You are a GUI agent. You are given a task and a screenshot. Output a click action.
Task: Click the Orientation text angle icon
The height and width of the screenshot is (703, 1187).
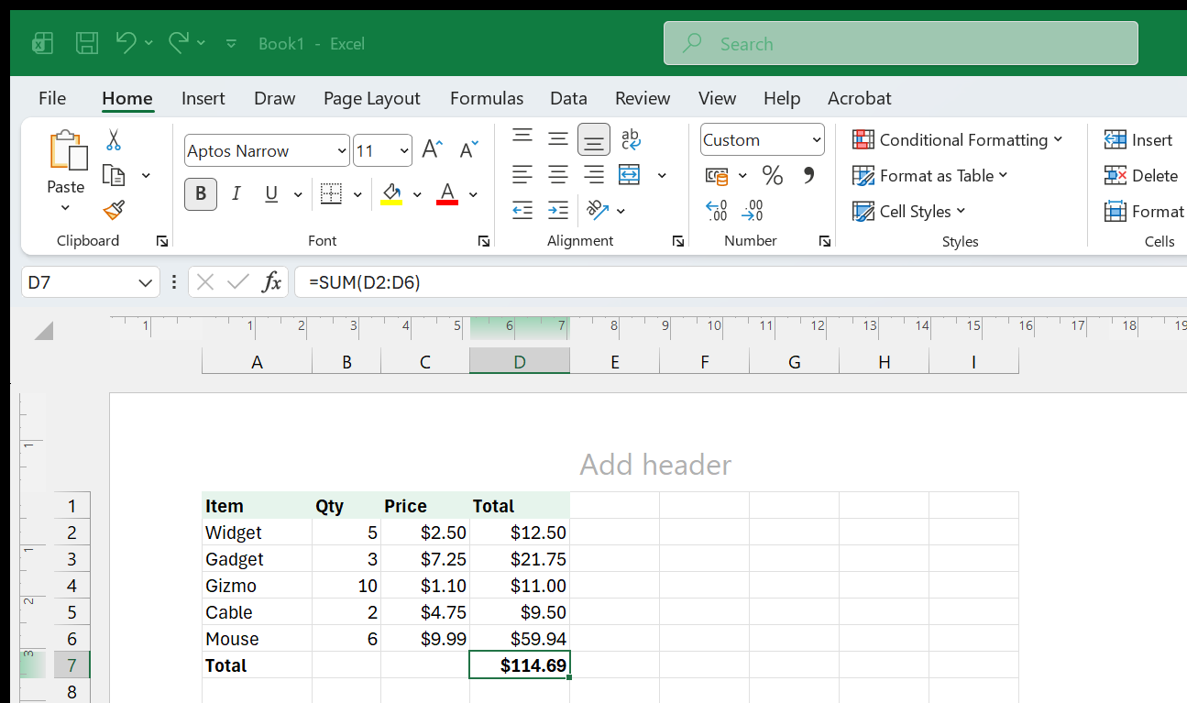598,211
